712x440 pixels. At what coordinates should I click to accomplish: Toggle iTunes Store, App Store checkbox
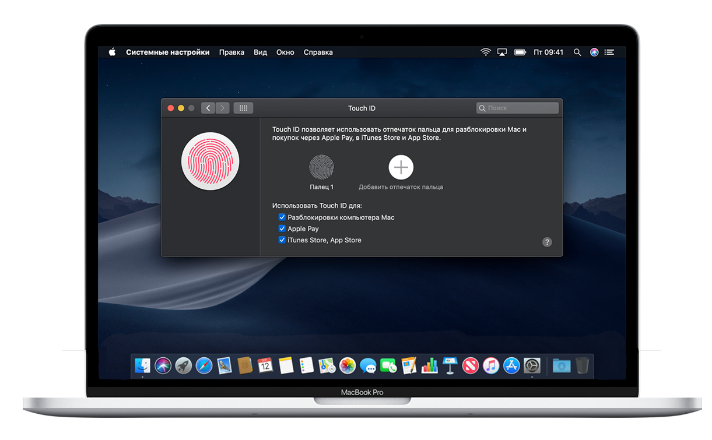click(x=282, y=240)
